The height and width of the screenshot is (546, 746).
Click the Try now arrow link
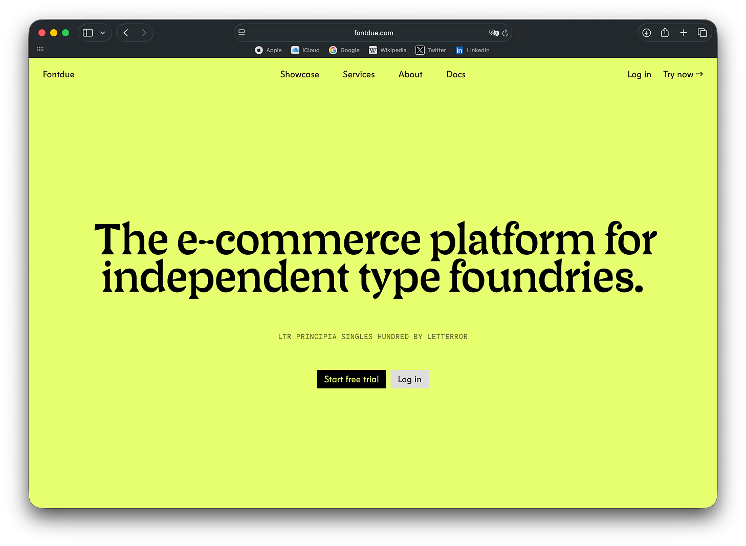click(x=683, y=74)
